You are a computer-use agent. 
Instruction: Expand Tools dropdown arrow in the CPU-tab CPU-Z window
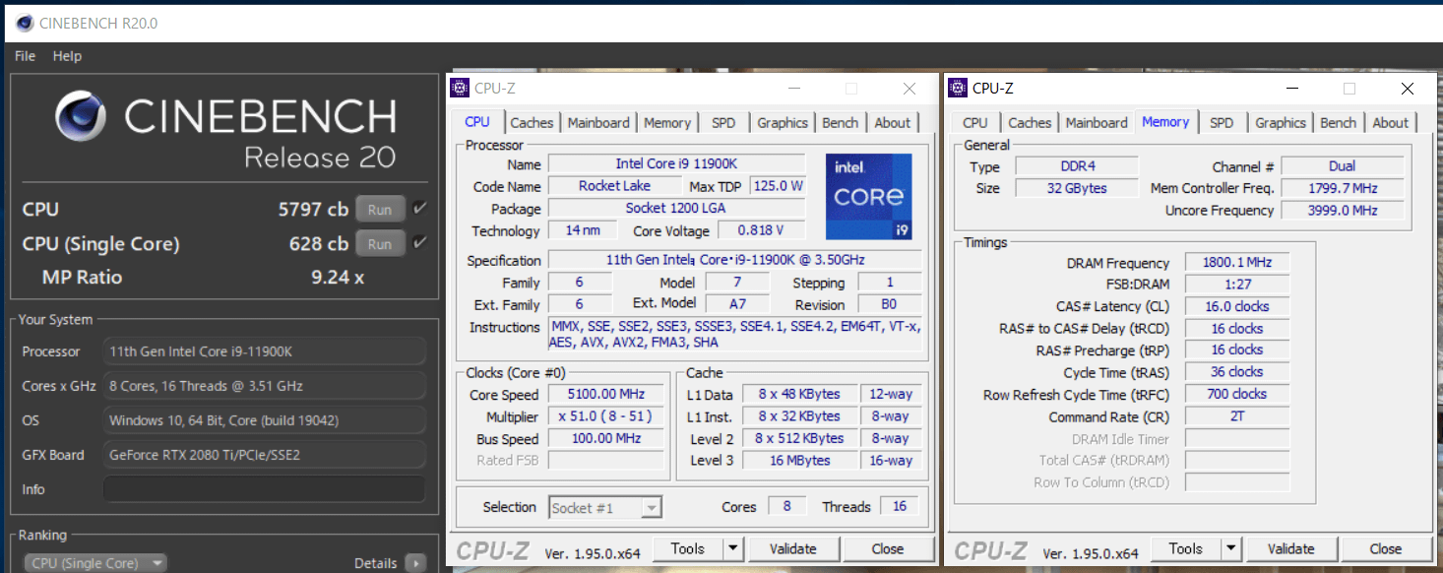coord(733,548)
